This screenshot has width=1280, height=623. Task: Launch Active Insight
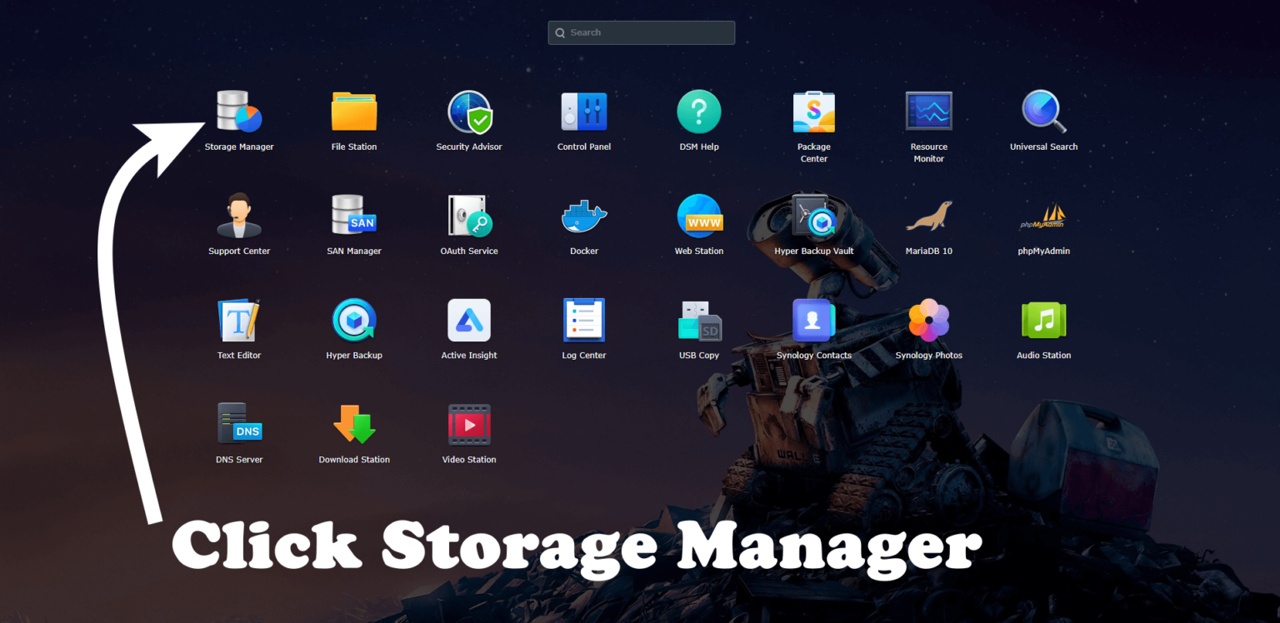coord(468,319)
